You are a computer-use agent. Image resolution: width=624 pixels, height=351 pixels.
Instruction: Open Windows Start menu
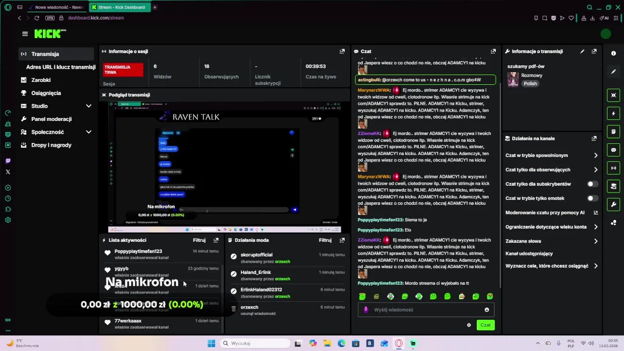click(x=211, y=343)
